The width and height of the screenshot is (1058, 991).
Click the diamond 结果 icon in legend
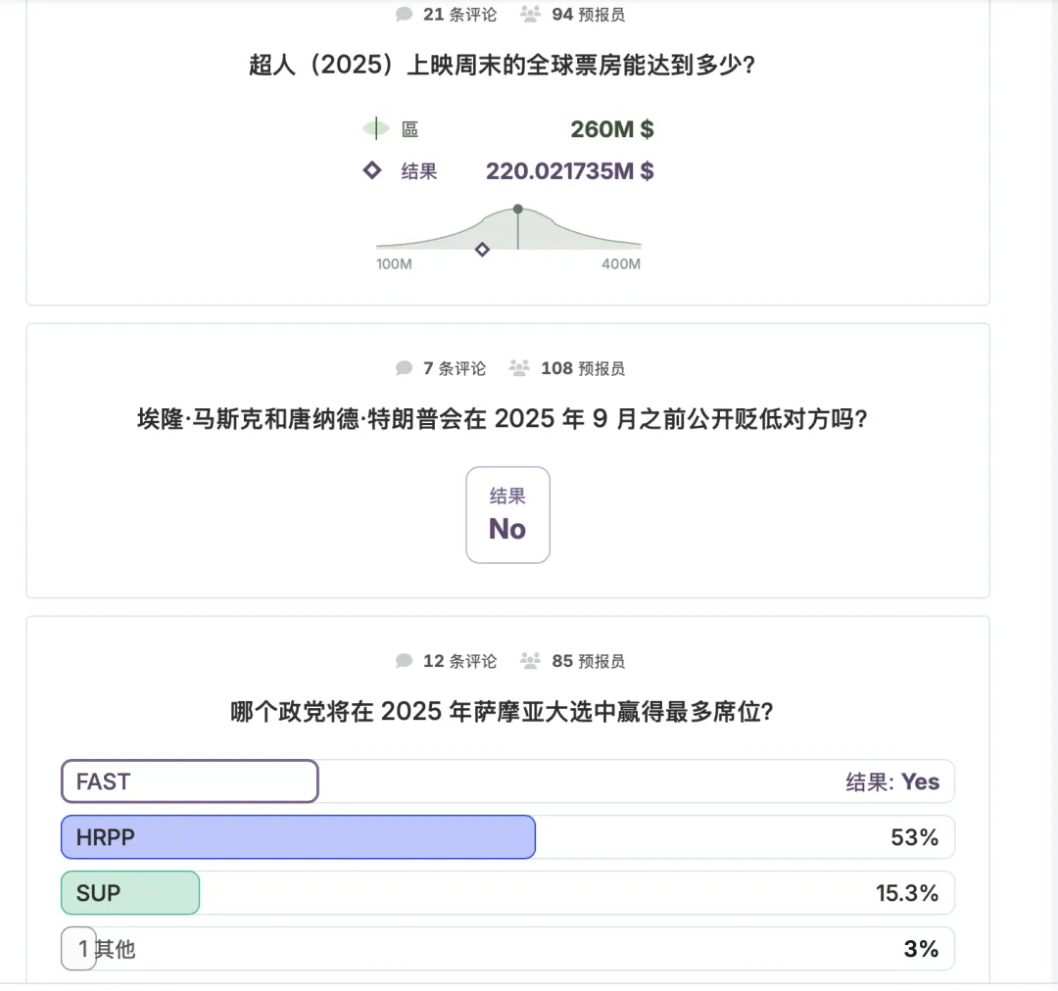tap(372, 170)
